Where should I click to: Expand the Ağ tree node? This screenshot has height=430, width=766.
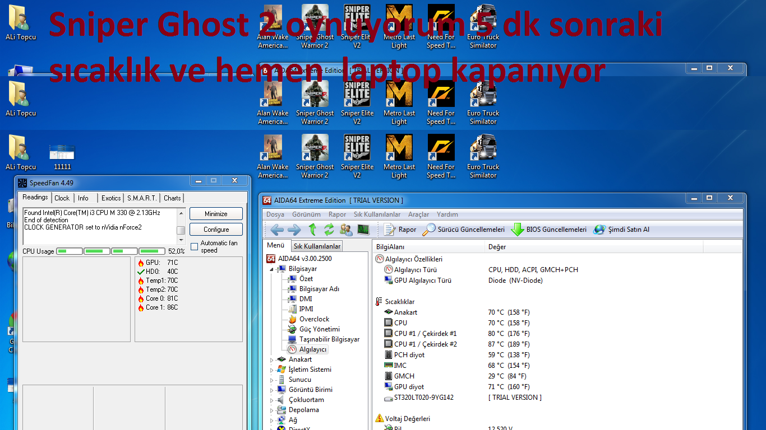coord(272,420)
